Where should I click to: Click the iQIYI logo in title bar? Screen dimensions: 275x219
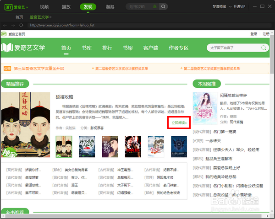click(x=8, y=7)
